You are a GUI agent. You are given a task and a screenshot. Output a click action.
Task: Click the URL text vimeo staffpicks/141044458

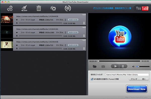[37, 16]
